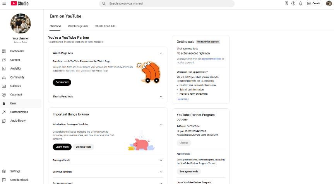This screenshot has width=334, height=184.
Task: Click the Community sidebar icon
Action: coord(4,77)
